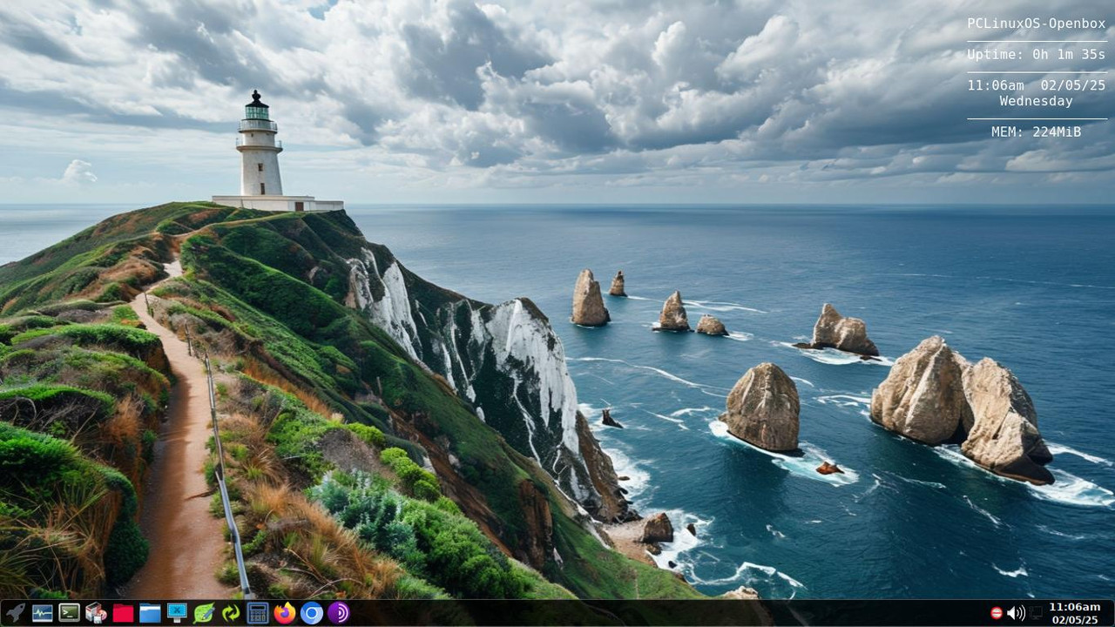Screen dimensions: 1115x627
Task: Click the Uptime readout on the desktop
Action: [x=1037, y=54]
